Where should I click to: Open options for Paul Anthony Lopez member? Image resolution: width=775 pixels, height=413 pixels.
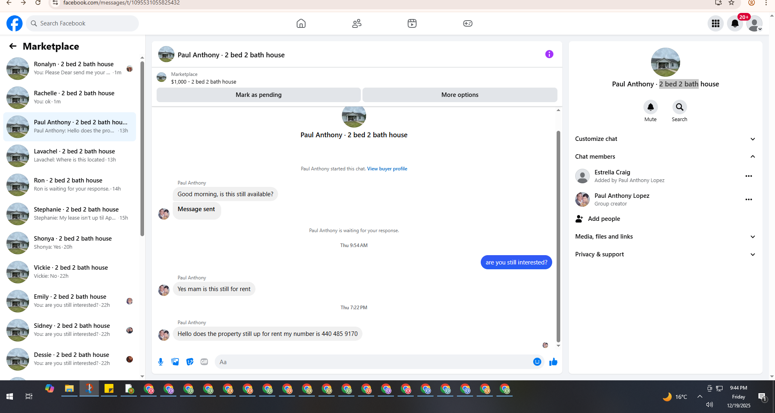(749, 199)
